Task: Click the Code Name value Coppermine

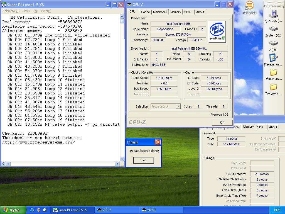Action: (165, 29)
